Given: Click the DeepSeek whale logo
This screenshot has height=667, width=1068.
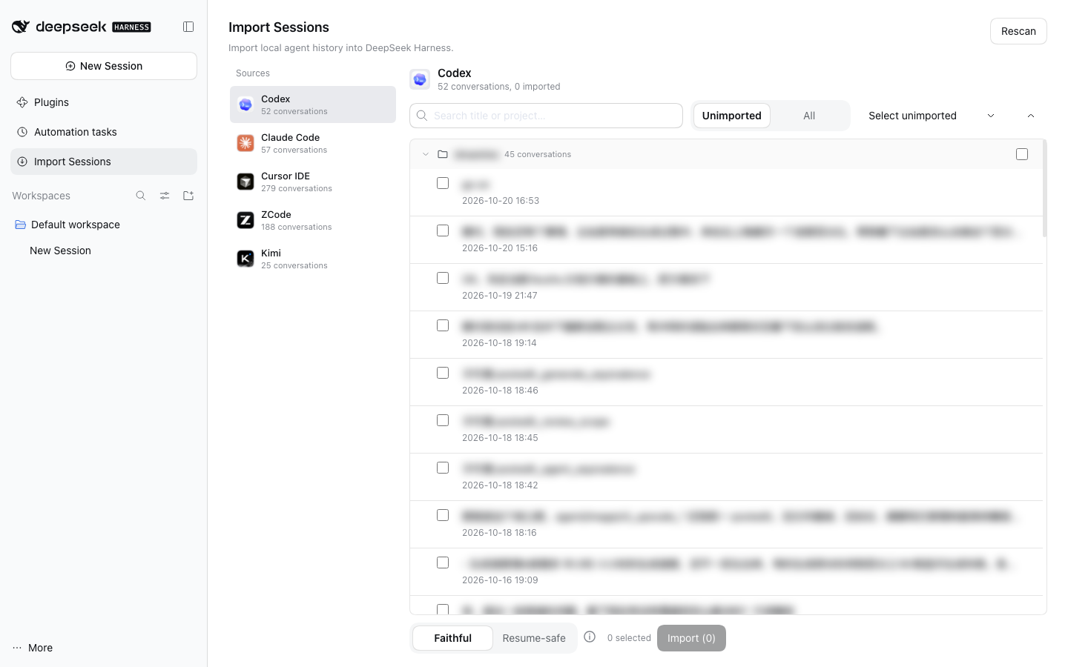Looking at the screenshot, I should point(20,27).
